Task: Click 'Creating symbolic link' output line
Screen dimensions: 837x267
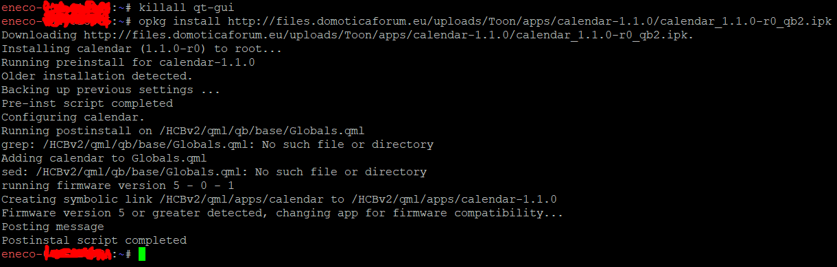Action: pos(279,199)
